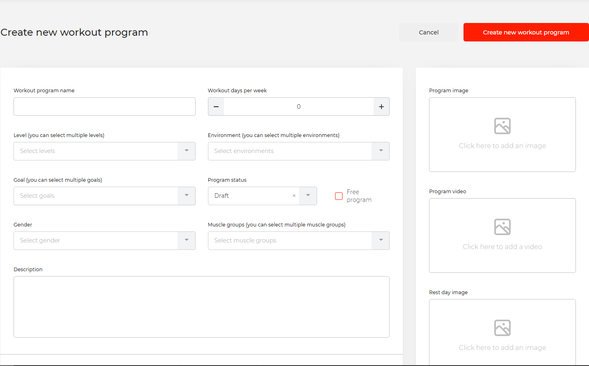Click the Rest day image placeholder icon
This screenshot has width=589, height=366.
pyautogui.click(x=502, y=328)
